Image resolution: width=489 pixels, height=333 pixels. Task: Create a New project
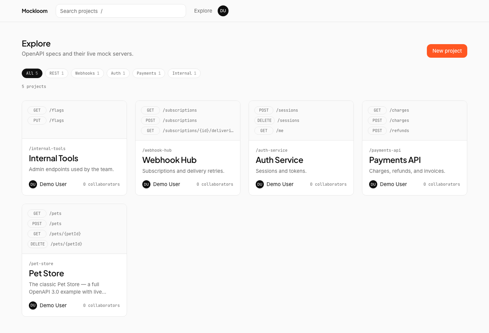point(447,51)
